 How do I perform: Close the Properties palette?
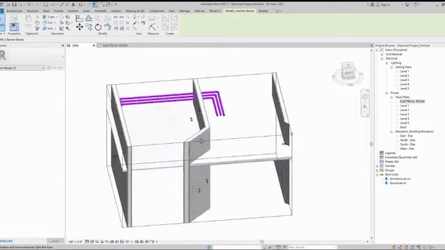pyautogui.click(x=63, y=45)
